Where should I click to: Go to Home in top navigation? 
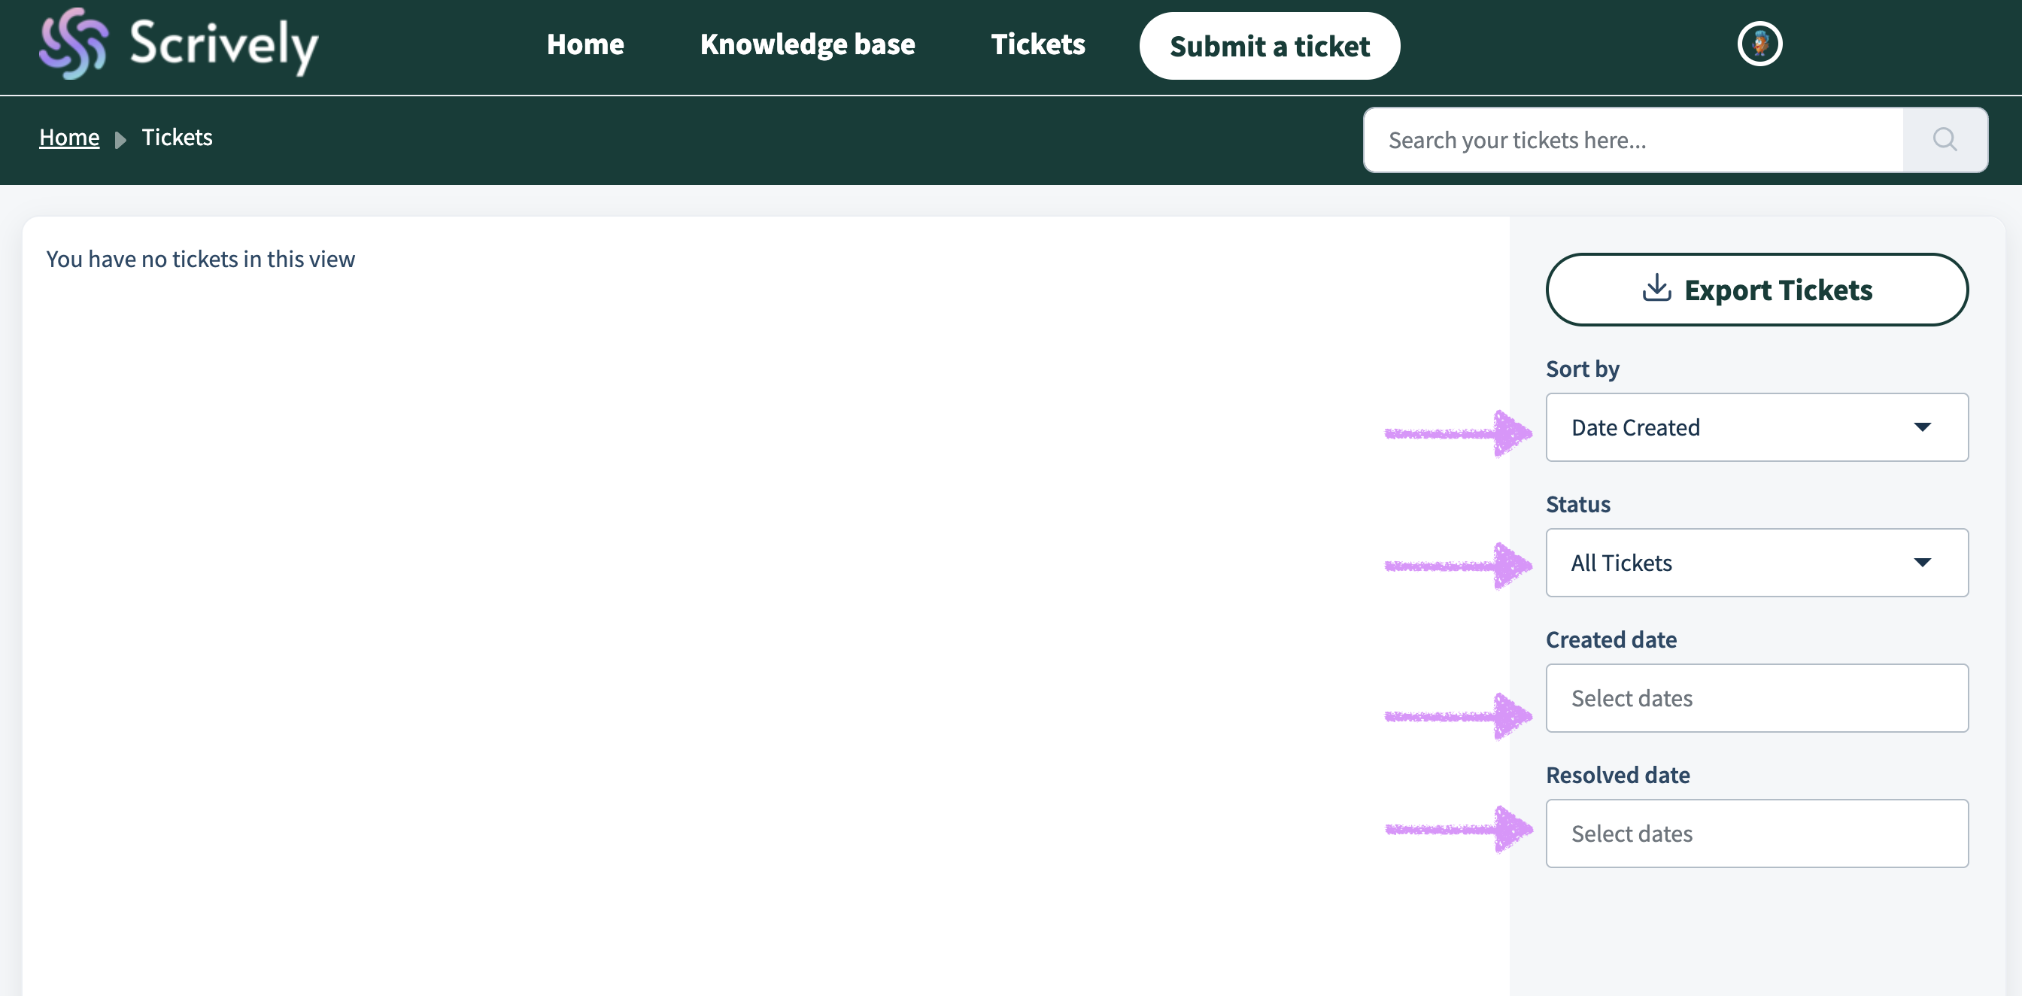tap(584, 44)
